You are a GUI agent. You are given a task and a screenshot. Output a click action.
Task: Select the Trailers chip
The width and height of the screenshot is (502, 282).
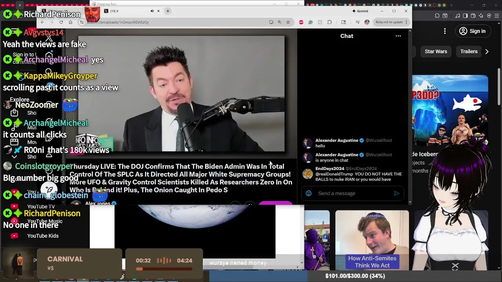(x=469, y=52)
